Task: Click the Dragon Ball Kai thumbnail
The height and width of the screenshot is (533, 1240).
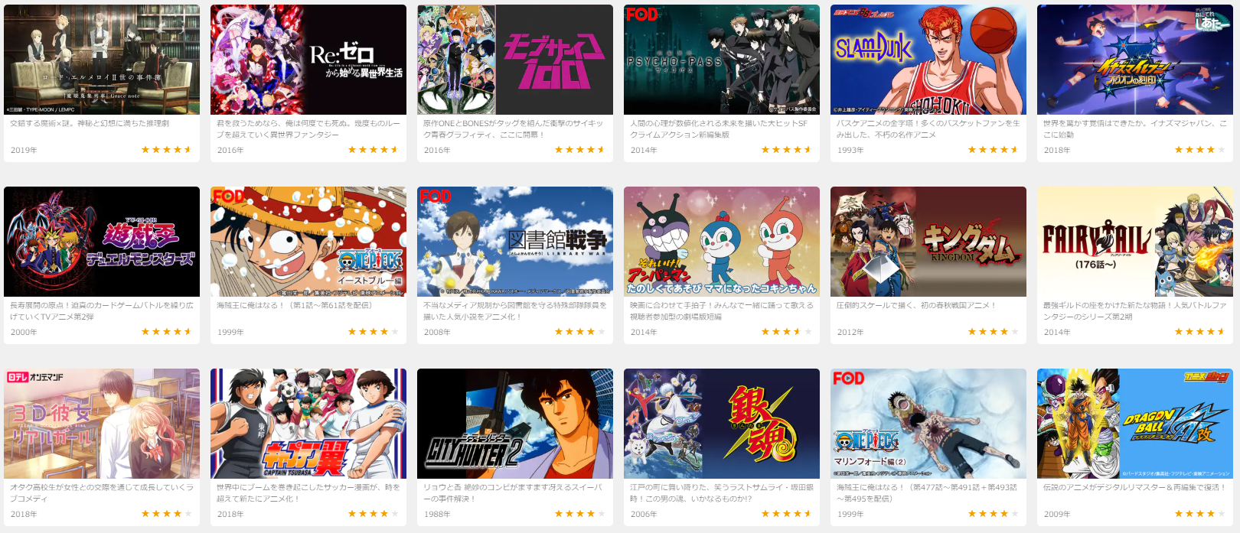Action: click(x=1135, y=424)
